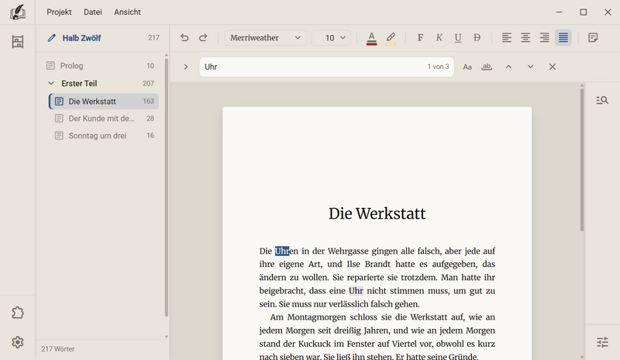Click the Die Werkstatt chapter heading
The width and height of the screenshot is (620, 360).
pyautogui.click(x=377, y=213)
